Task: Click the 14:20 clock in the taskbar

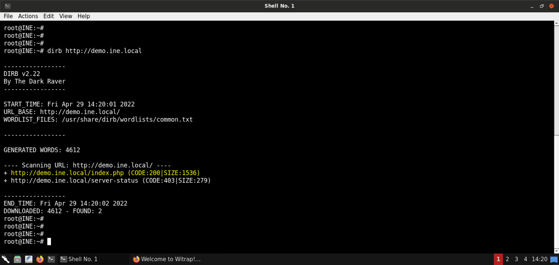Action: point(539,259)
